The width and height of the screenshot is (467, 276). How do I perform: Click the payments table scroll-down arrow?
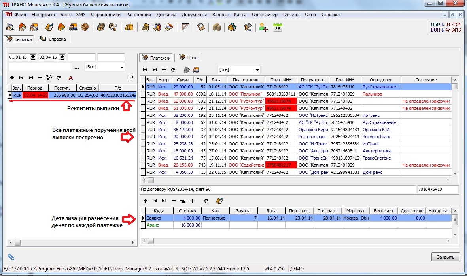click(455, 174)
